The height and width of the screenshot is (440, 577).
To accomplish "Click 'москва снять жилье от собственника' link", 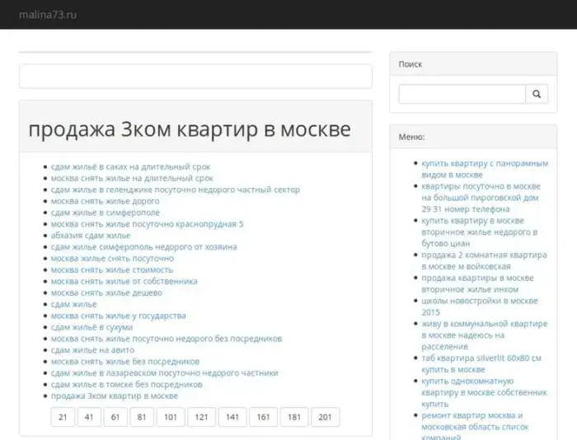I will tap(124, 281).
